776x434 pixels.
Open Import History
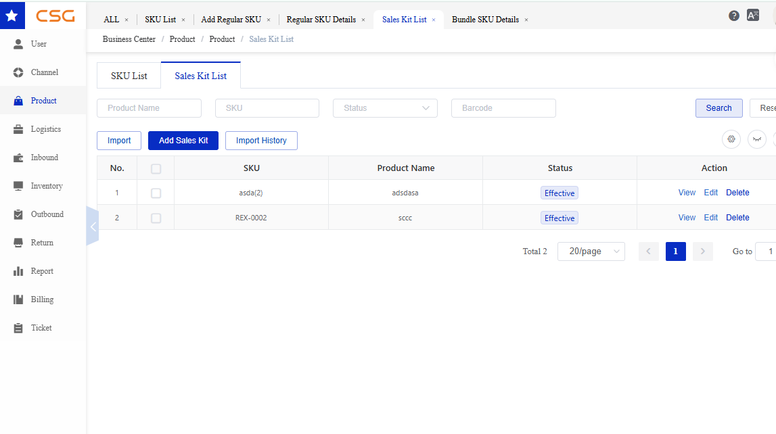(261, 141)
